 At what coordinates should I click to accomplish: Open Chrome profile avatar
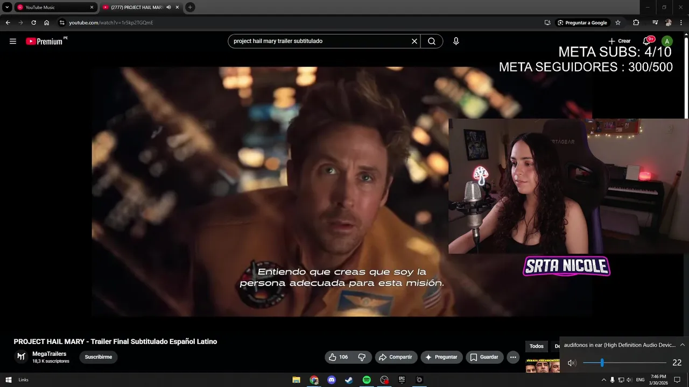669,23
